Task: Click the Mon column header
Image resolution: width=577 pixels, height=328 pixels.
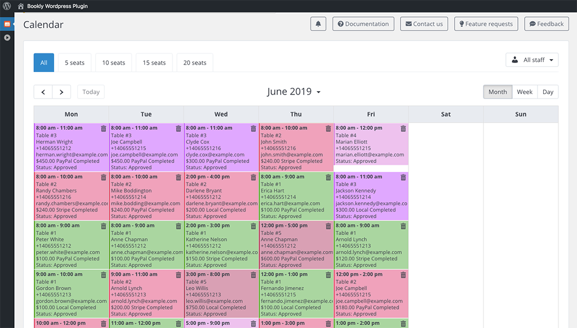Action: tap(72, 114)
